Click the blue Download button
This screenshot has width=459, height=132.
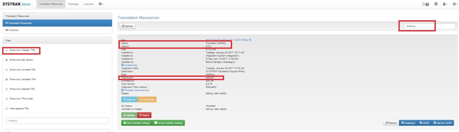(x=408, y=123)
